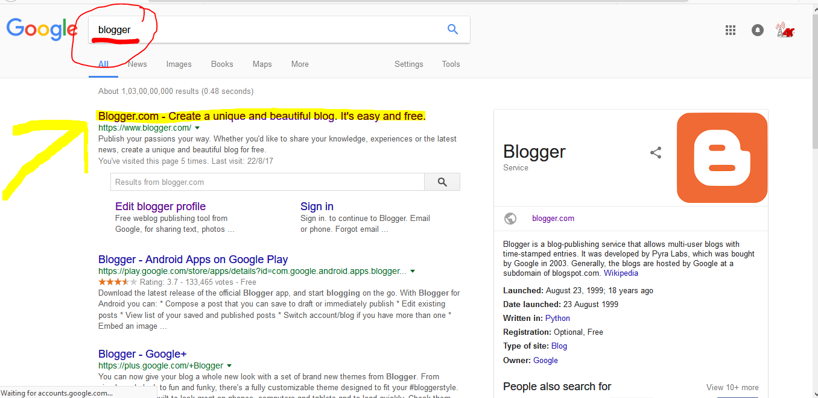
Task: Open the More search categories menu
Action: (300, 64)
